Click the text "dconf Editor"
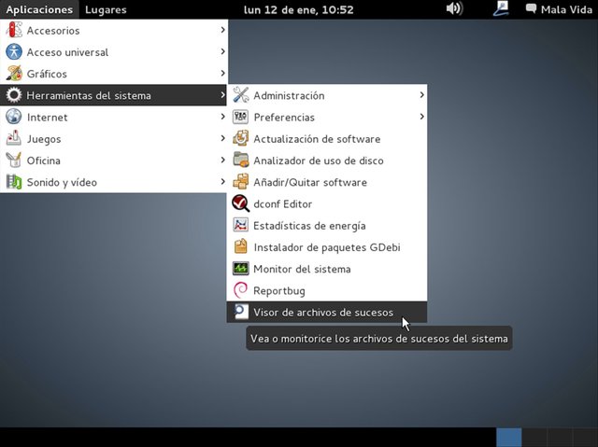The width and height of the screenshot is (598, 447). click(x=282, y=204)
